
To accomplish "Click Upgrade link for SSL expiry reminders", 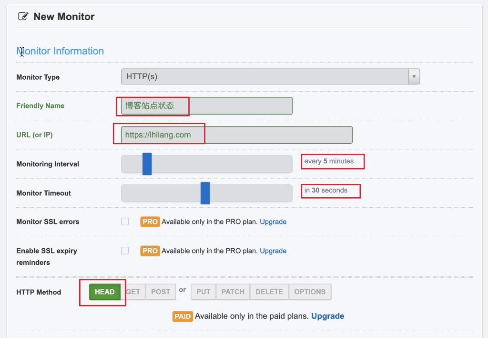I will point(273,251).
